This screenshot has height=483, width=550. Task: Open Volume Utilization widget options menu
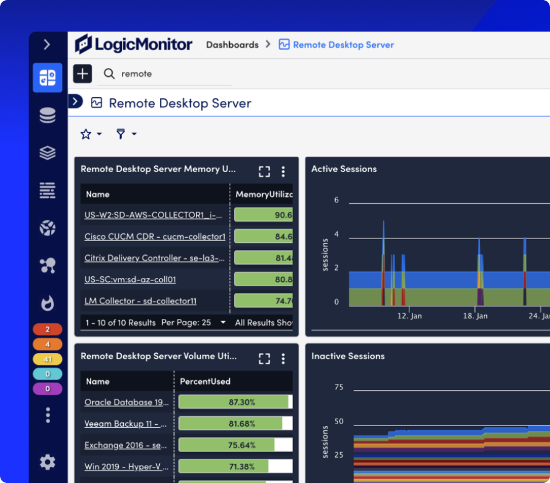tap(283, 359)
